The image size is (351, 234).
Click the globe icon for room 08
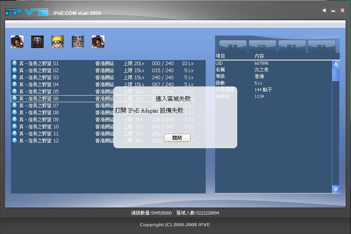tap(14, 113)
